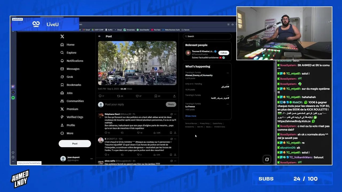
Task: Share the @CROFT_fr reply
Action: (x=175, y=155)
